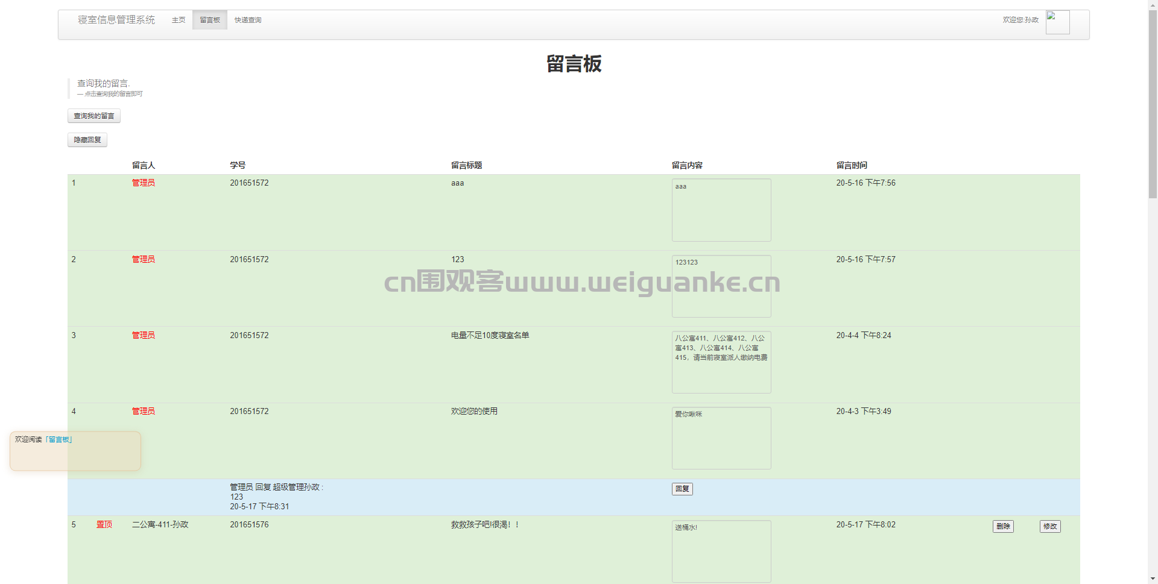The height and width of the screenshot is (584, 1158).
Task: Focus the content box containing 123123
Action: click(x=721, y=286)
